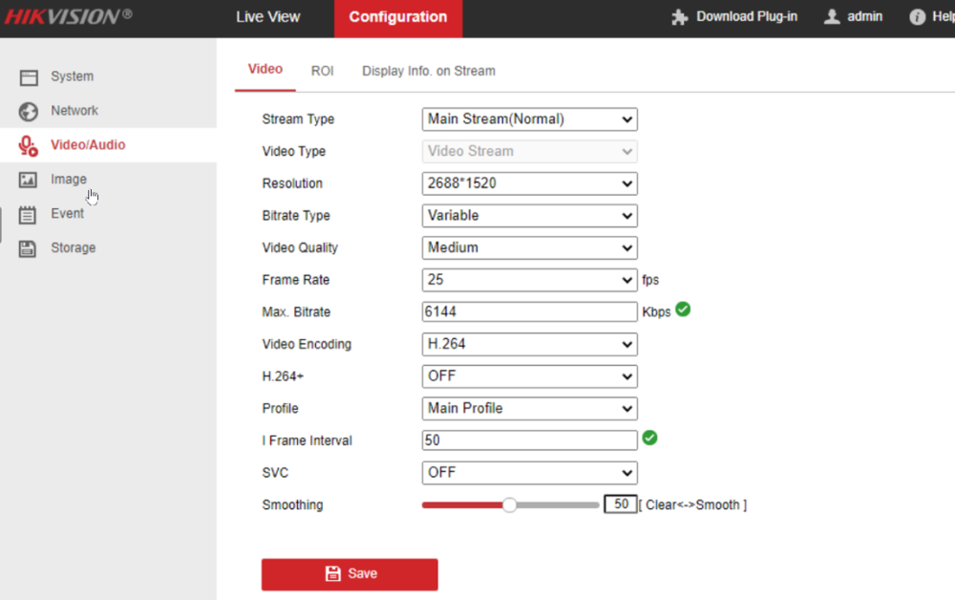955x600 pixels.
Task: Click the Image picture icon
Action: pos(28,180)
